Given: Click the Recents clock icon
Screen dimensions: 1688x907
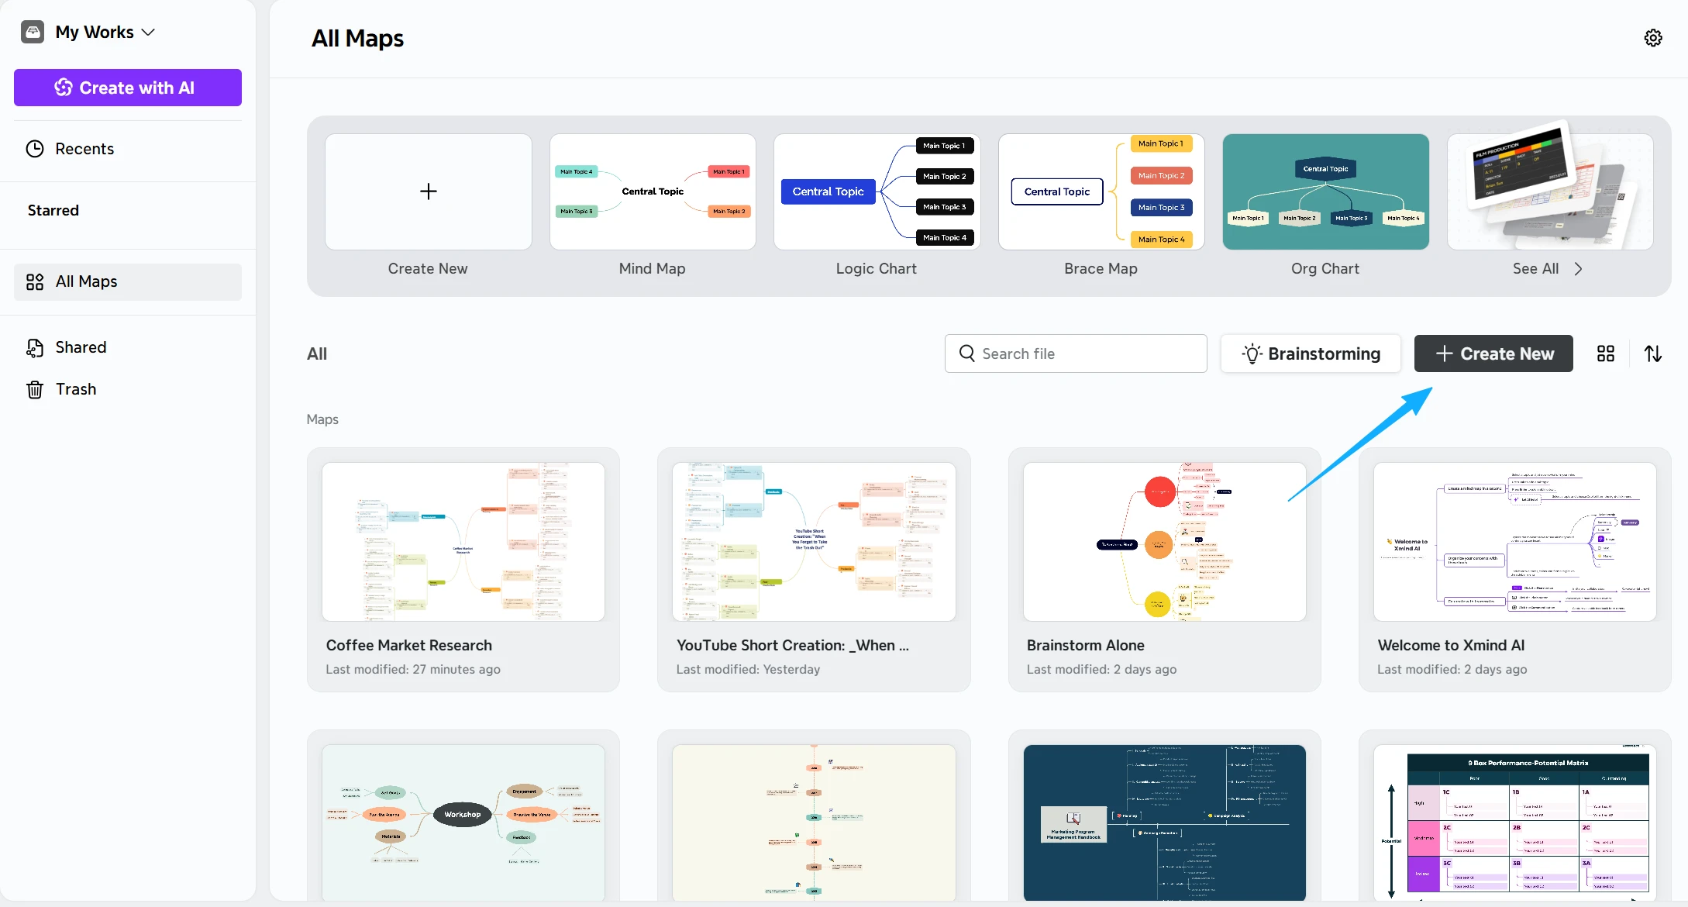Looking at the screenshot, I should [35, 149].
